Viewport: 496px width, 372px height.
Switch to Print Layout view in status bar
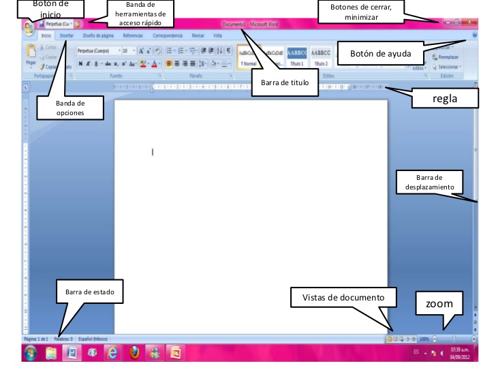(x=390, y=339)
